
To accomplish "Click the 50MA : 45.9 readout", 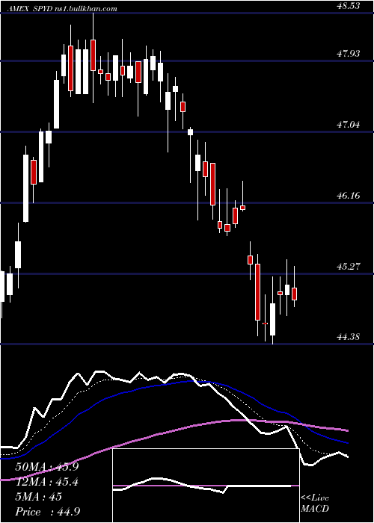I will pos(46,467).
